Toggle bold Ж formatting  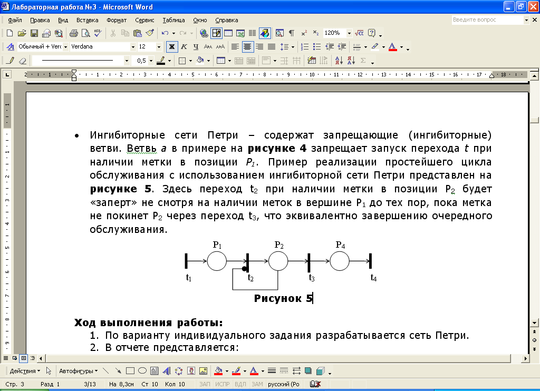pos(172,47)
